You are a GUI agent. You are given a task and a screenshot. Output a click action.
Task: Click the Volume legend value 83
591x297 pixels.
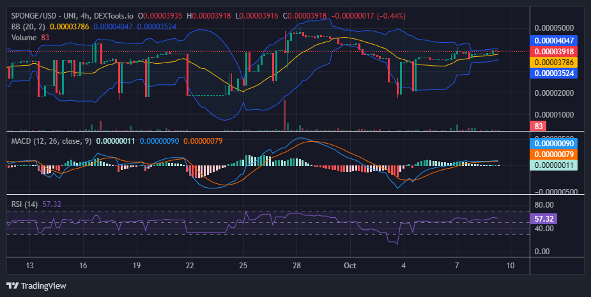click(45, 38)
